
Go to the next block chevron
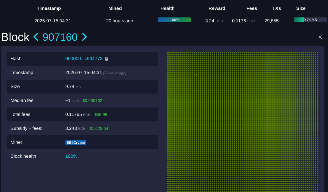click(84, 37)
